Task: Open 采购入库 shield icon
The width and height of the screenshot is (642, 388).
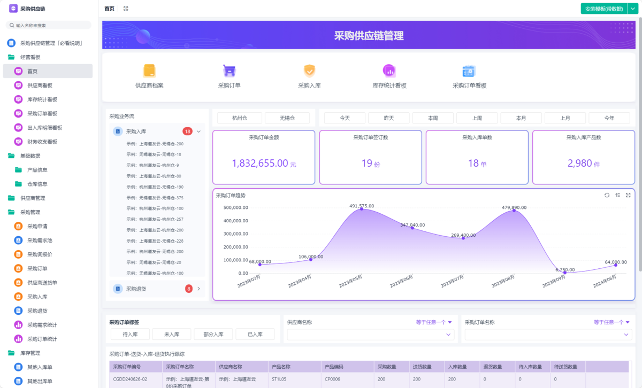Action: [309, 71]
